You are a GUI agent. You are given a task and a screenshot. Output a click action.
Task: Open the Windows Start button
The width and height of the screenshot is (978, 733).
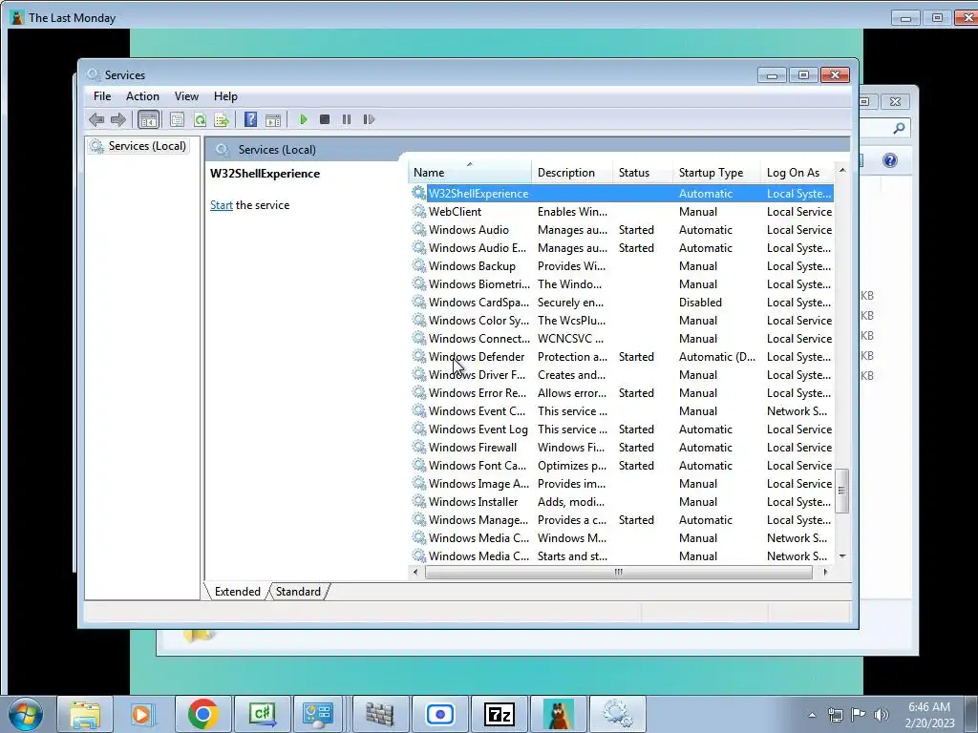26,714
